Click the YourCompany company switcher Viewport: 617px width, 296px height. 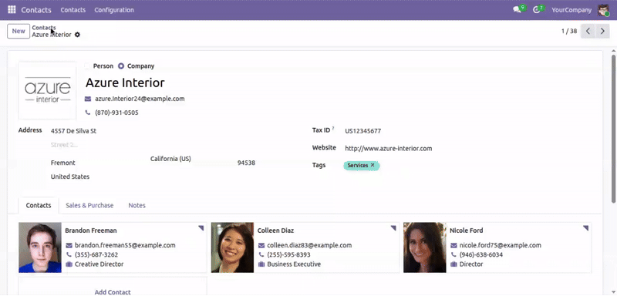coord(571,10)
